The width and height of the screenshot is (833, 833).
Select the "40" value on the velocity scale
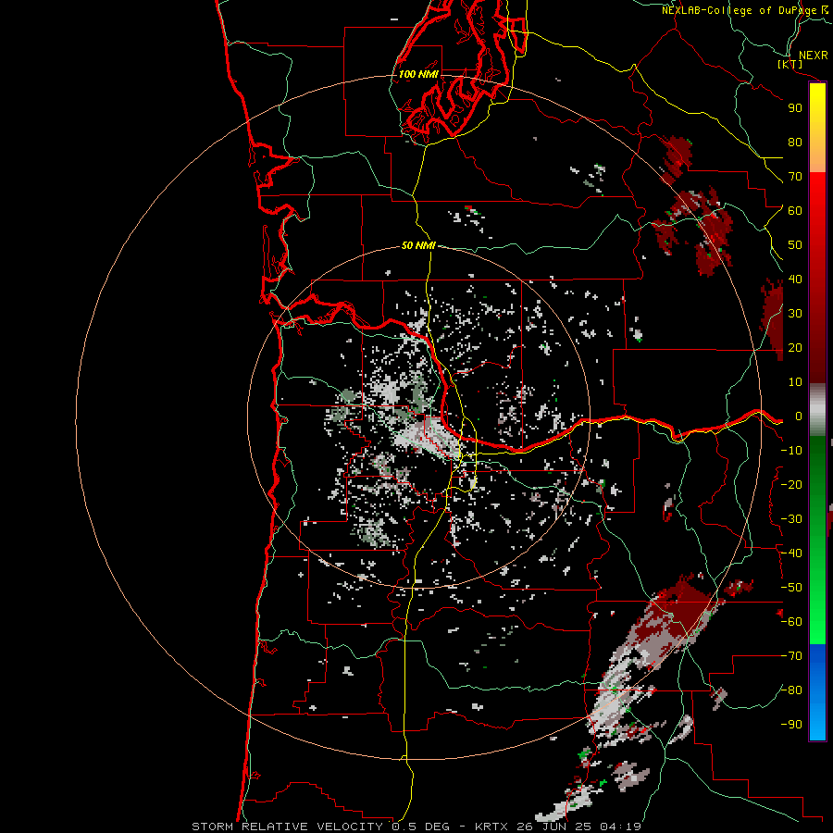(x=795, y=280)
